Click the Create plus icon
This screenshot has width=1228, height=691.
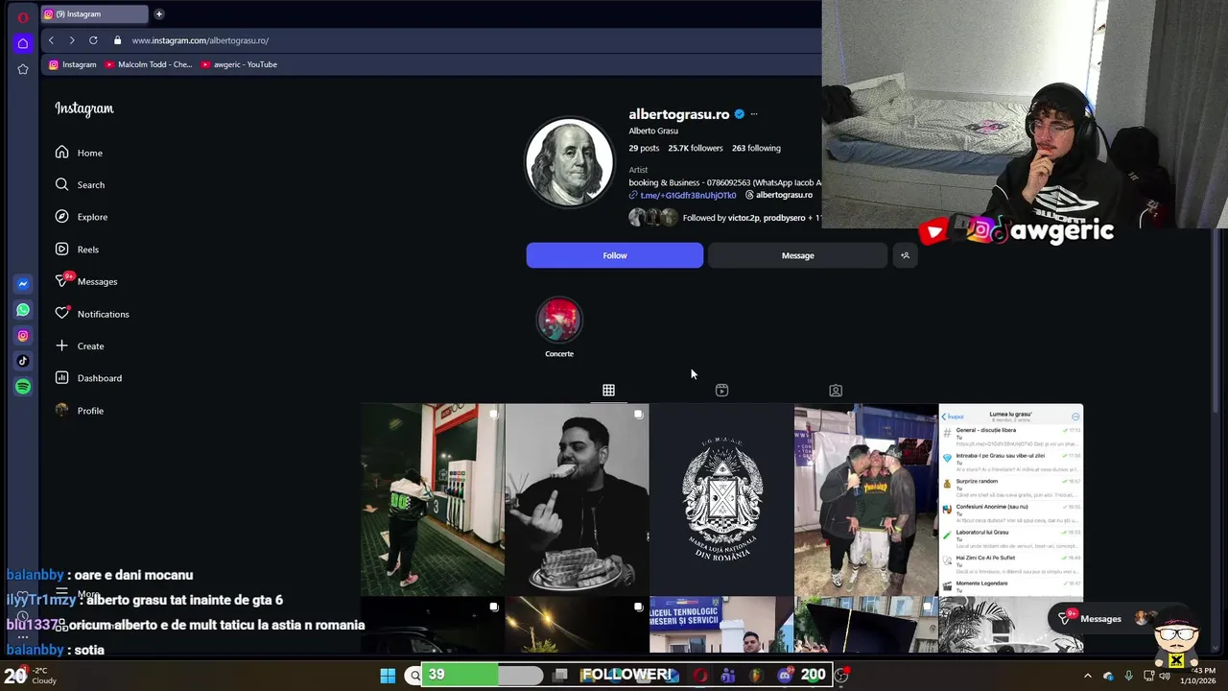tap(62, 345)
